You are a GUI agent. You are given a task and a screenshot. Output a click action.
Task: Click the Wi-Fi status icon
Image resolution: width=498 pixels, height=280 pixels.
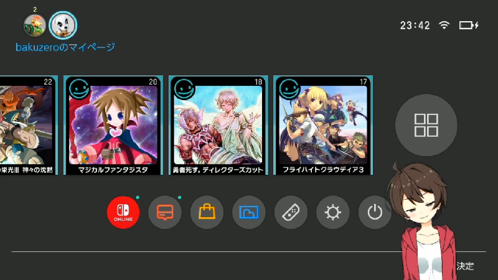point(444,25)
